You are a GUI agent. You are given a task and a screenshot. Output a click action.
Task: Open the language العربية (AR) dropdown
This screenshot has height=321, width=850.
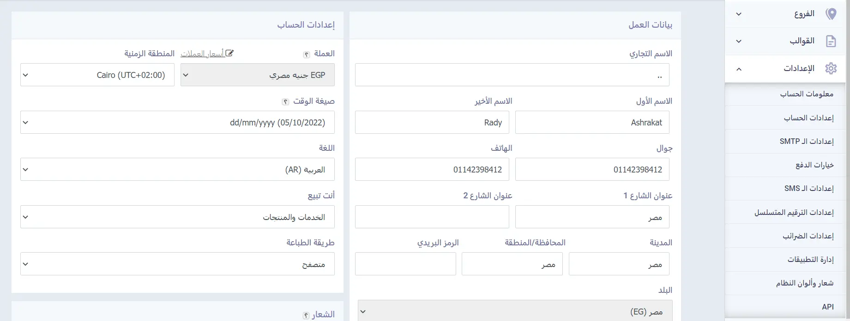point(177,169)
